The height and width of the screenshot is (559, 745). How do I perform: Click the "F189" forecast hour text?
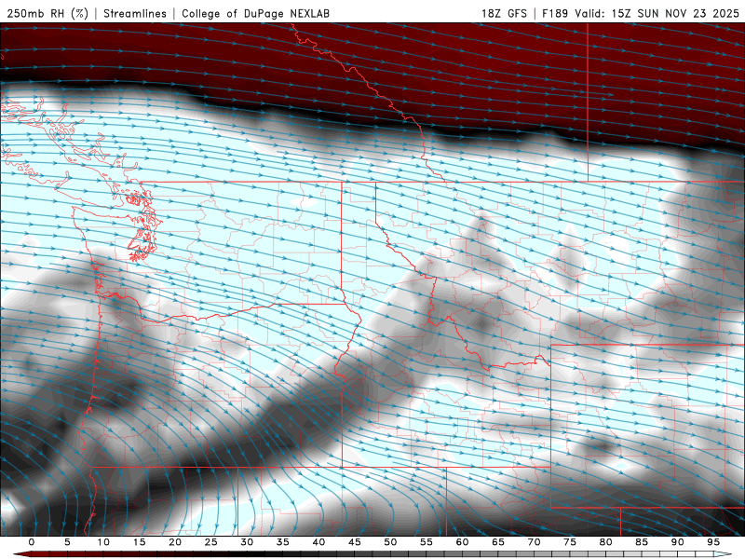[x=555, y=13]
